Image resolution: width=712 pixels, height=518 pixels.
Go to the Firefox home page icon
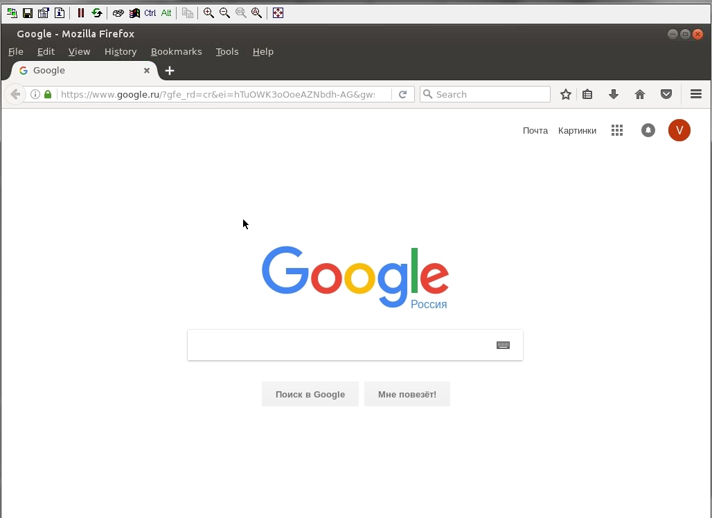(640, 94)
